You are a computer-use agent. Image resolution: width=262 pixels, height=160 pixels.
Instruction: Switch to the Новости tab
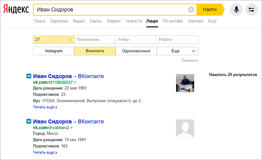[x=134, y=21]
